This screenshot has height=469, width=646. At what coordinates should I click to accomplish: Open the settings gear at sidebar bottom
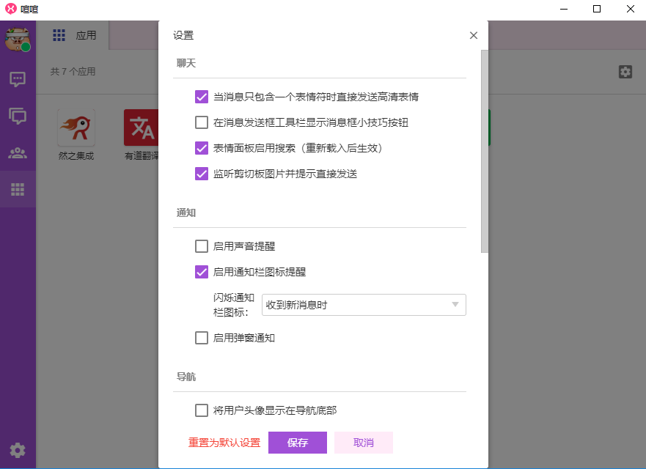pos(18,450)
